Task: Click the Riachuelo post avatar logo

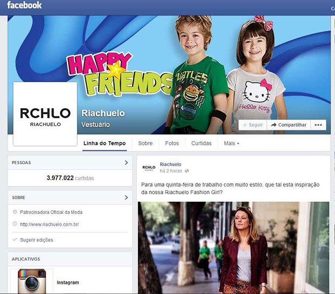Action: tap(149, 168)
